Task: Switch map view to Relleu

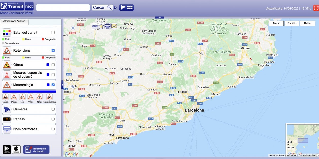Action: (308, 23)
